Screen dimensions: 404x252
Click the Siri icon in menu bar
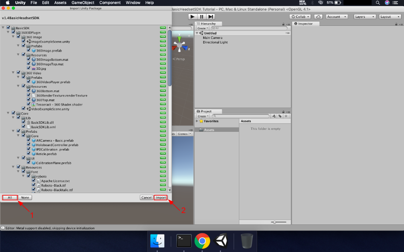point(387,2)
